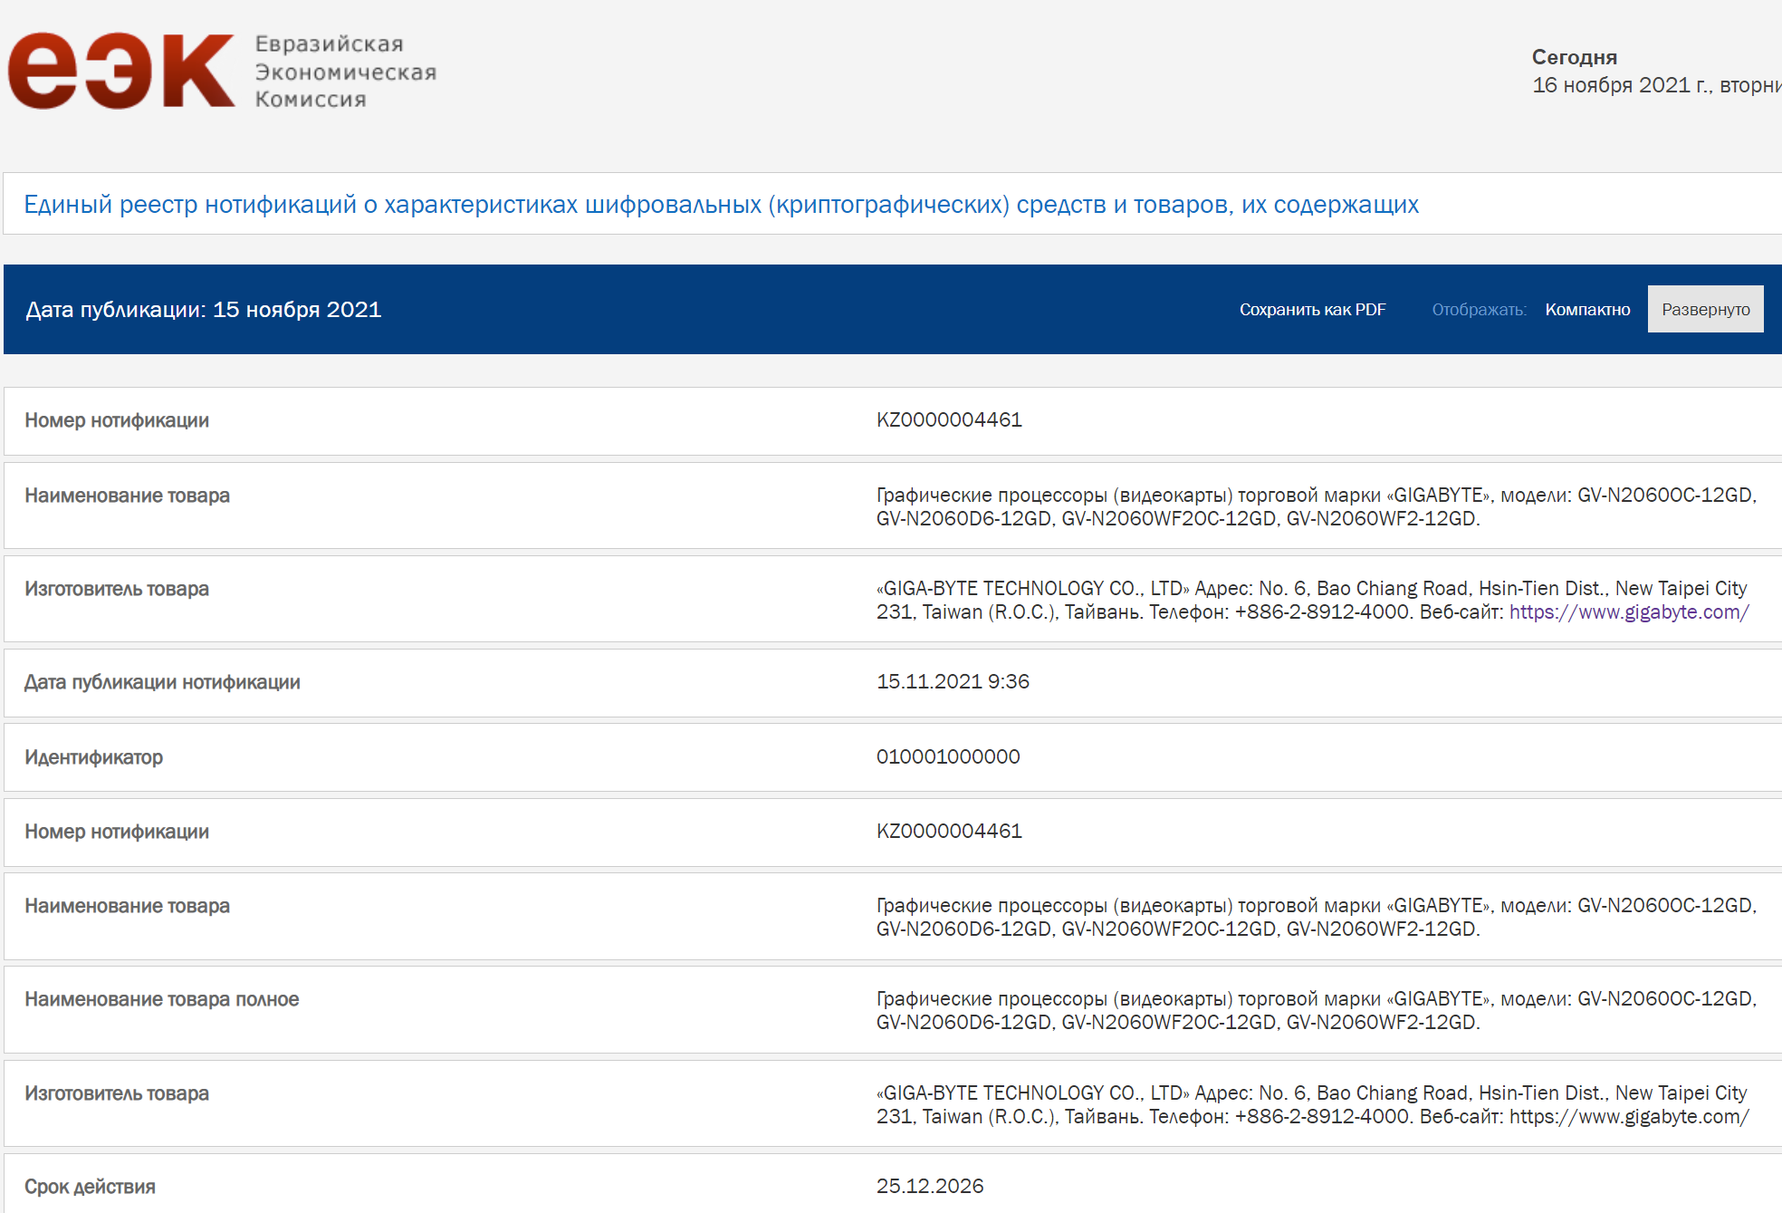Click the second Номер нотификации label

click(116, 832)
